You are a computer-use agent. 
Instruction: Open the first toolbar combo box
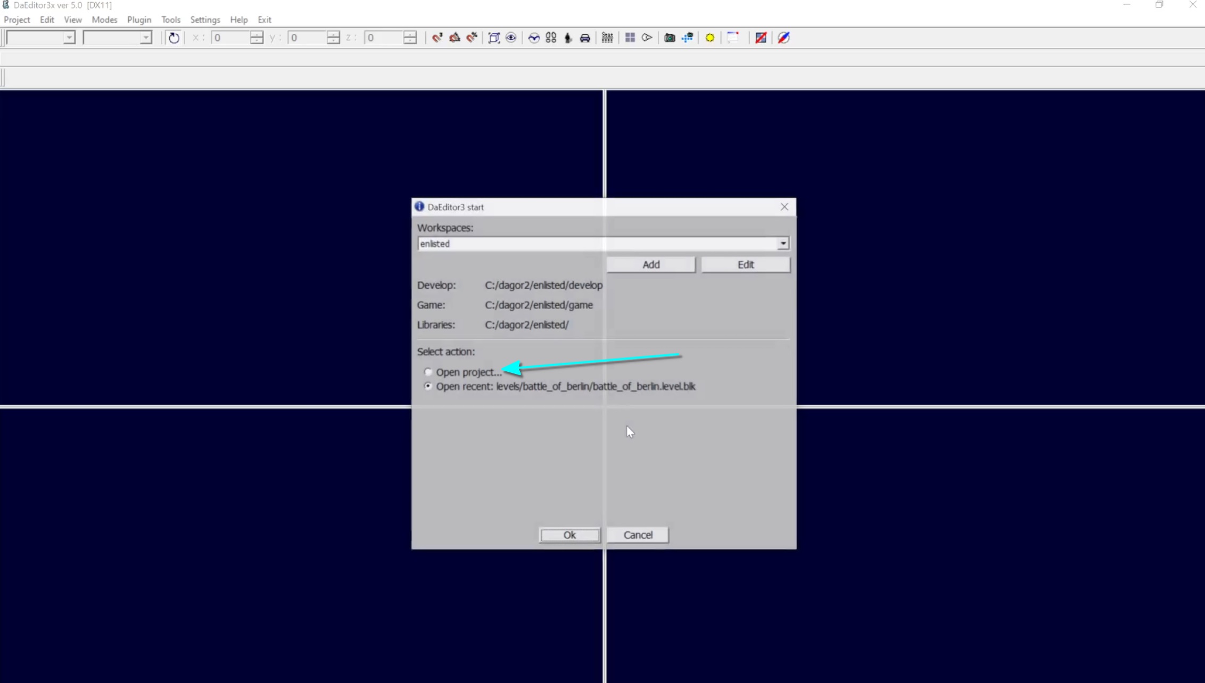69,38
